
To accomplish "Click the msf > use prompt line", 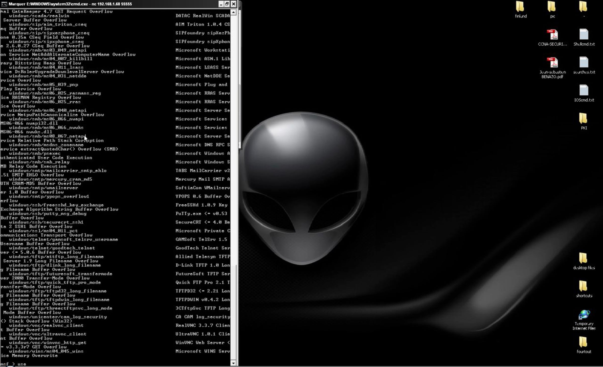I will click(x=13, y=364).
